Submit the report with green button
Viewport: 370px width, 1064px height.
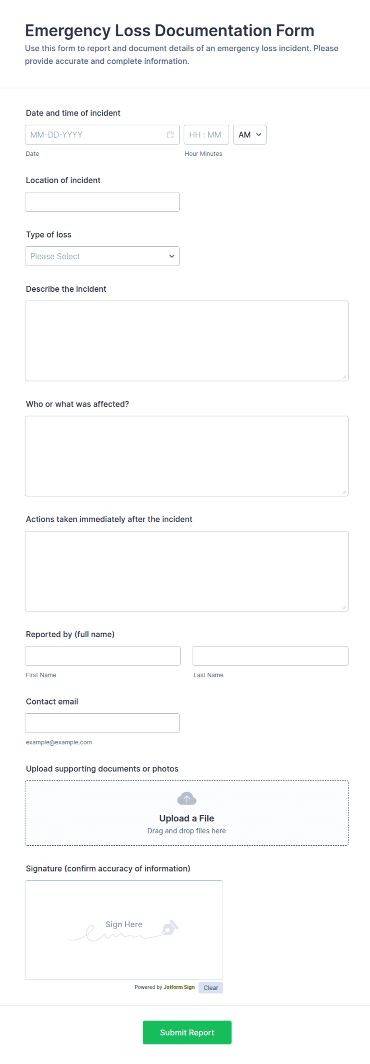[187, 1032]
